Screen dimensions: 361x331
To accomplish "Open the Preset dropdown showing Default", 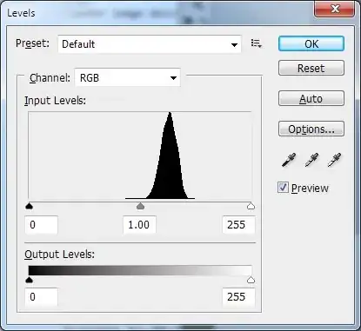I will [150, 44].
